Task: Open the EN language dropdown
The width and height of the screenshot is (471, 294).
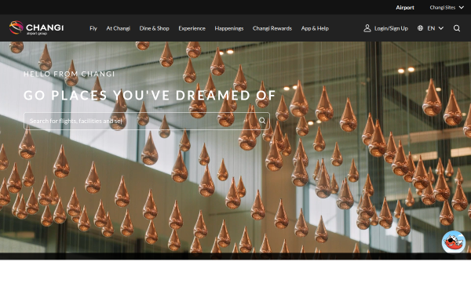Action: pyautogui.click(x=435, y=28)
